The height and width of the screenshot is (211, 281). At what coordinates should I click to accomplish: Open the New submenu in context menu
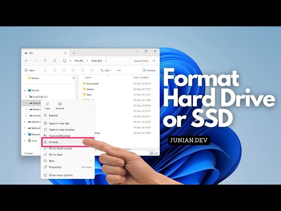pos(68,161)
